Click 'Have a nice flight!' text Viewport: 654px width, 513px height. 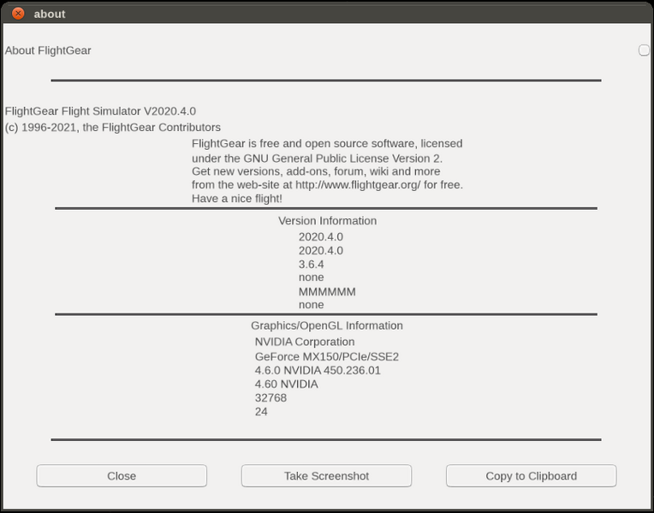click(x=237, y=199)
